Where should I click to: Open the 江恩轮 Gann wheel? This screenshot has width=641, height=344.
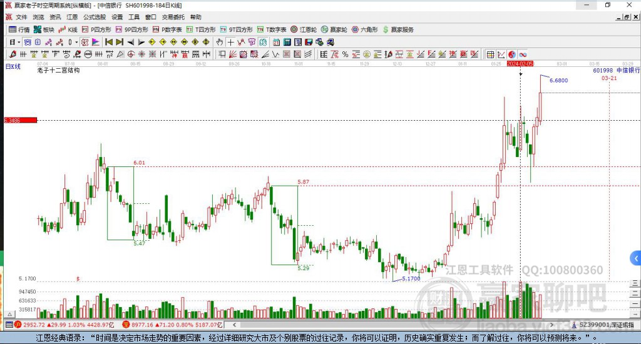304,29
